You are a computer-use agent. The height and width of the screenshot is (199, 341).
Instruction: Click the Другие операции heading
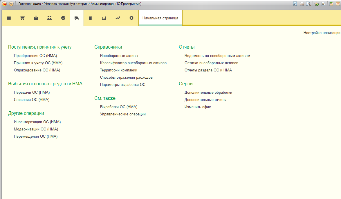26,113
